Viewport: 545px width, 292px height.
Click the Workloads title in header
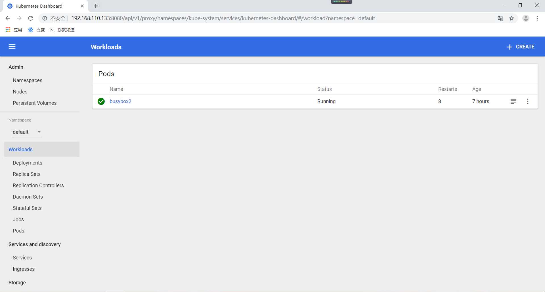106,47
